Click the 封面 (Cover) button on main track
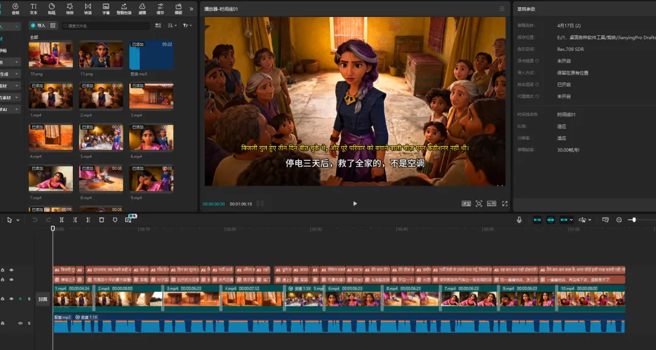656x350 pixels. coord(43,299)
